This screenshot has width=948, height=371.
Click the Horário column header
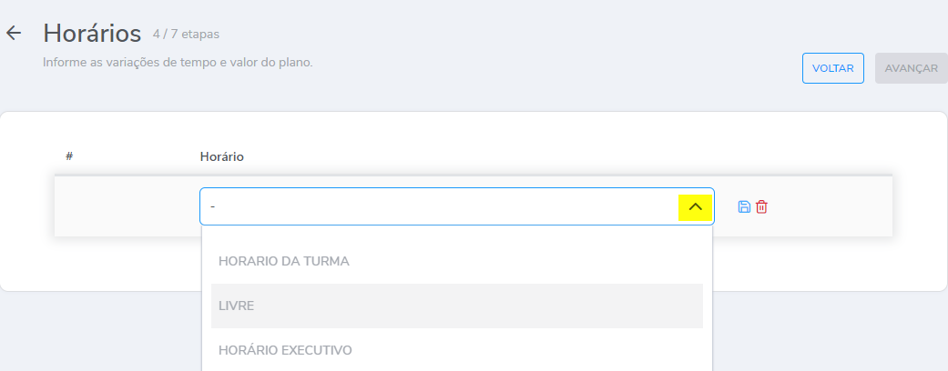pyautogui.click(x=221, y=156)
